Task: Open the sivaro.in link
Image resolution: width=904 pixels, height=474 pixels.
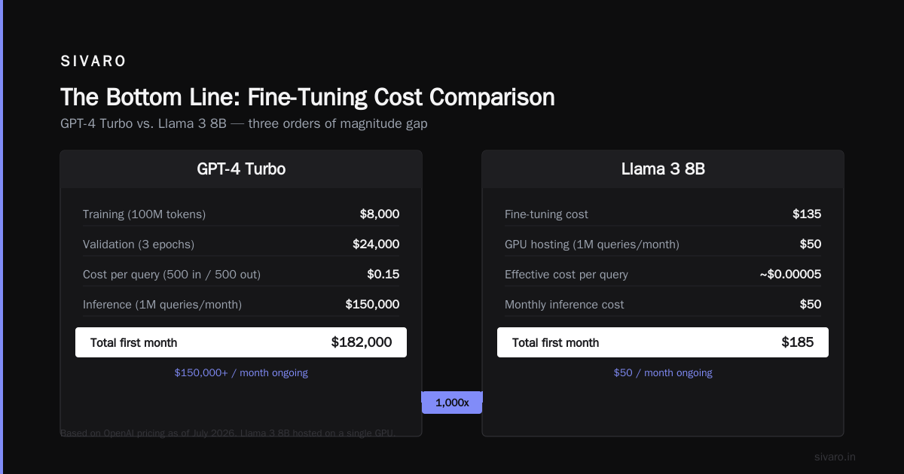Action: coord(835,457)
